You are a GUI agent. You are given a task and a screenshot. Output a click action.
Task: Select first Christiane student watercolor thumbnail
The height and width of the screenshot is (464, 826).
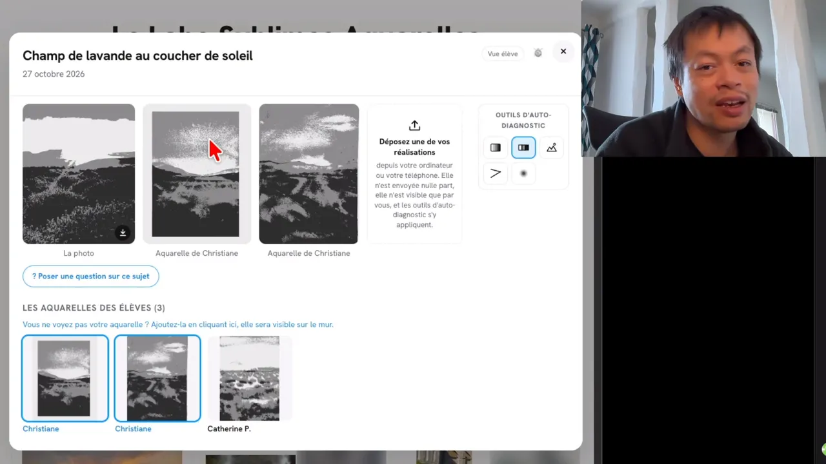(x=65, y=378)
